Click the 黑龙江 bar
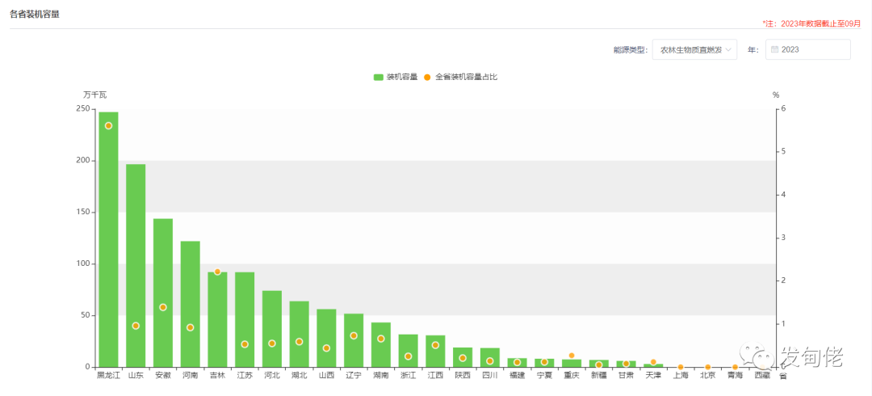 (108, 239)
